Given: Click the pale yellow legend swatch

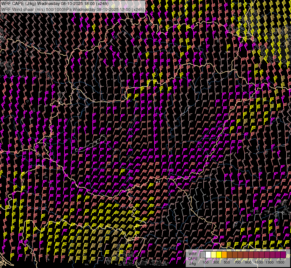Looking at the screenshot, I should tap(213, 255).
